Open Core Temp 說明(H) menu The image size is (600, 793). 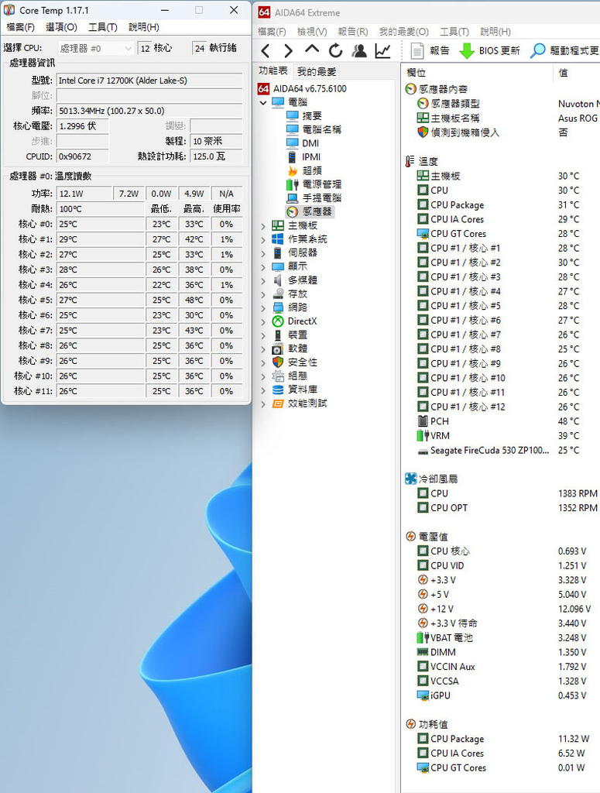143,27
